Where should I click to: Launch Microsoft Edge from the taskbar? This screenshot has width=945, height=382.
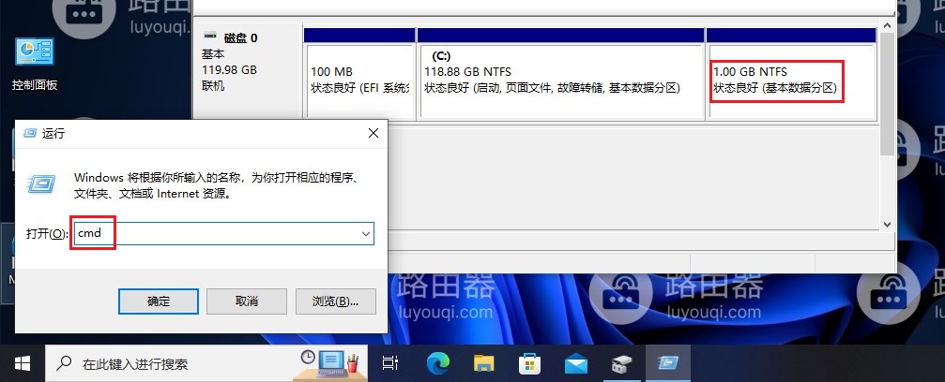(437, 363)
